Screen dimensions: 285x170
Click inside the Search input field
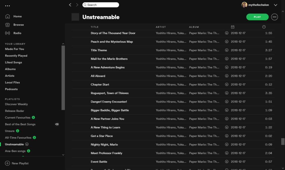[x=101, y=5]
